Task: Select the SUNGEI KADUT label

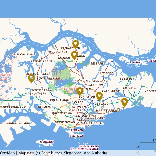Action: pyautogui.click(x=42, y=62)
